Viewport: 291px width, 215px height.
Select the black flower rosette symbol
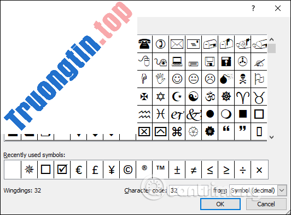click(x=209, y=132)
